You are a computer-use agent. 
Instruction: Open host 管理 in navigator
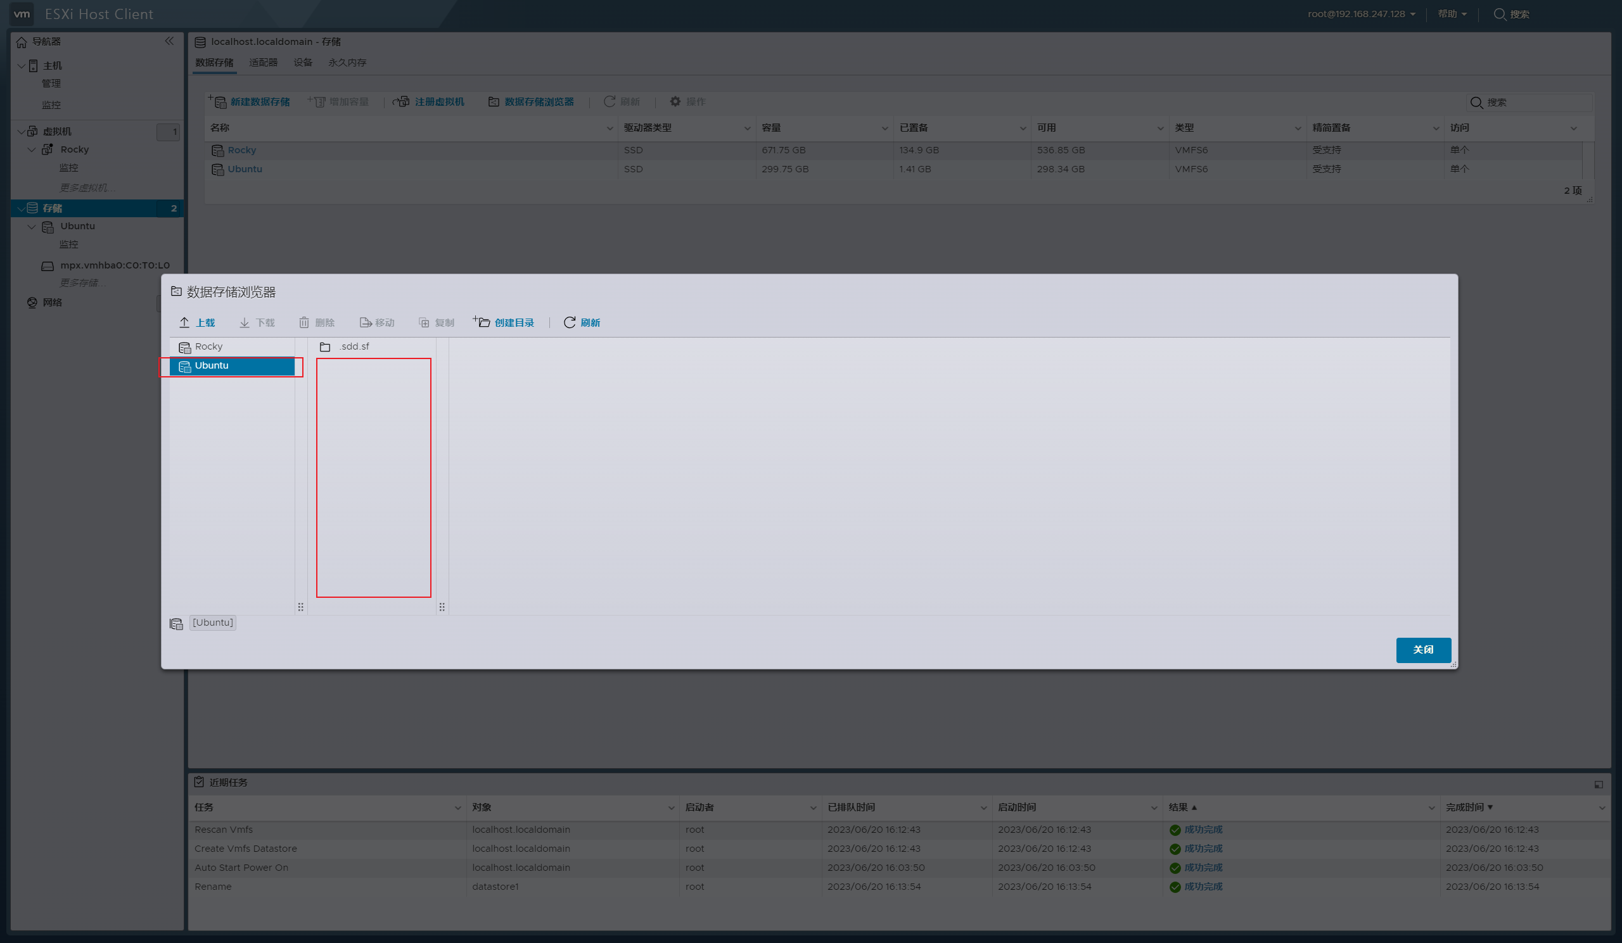click(x=51, y=84)
